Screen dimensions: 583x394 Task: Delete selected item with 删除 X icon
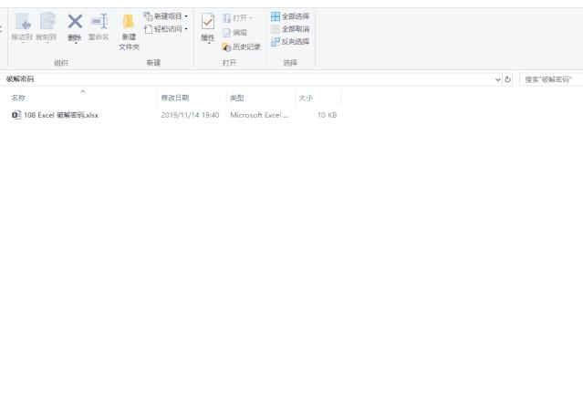click(x=75, y=22)
